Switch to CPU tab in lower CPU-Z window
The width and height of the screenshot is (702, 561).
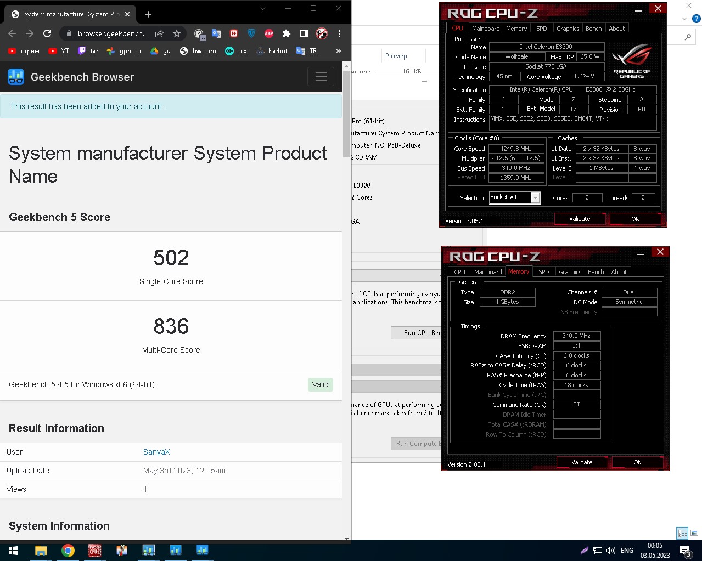(x=460, y=272)
